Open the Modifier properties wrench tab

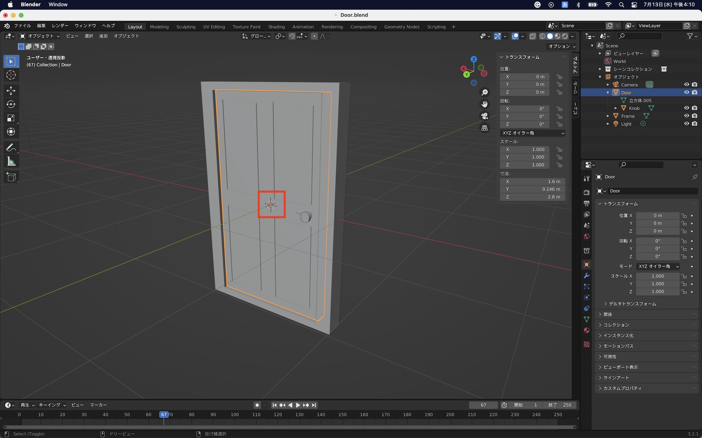click(x=587, y=276)
